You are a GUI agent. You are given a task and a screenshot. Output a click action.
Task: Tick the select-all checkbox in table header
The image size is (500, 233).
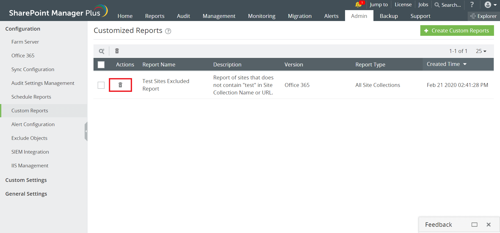[x=101, y=65]
